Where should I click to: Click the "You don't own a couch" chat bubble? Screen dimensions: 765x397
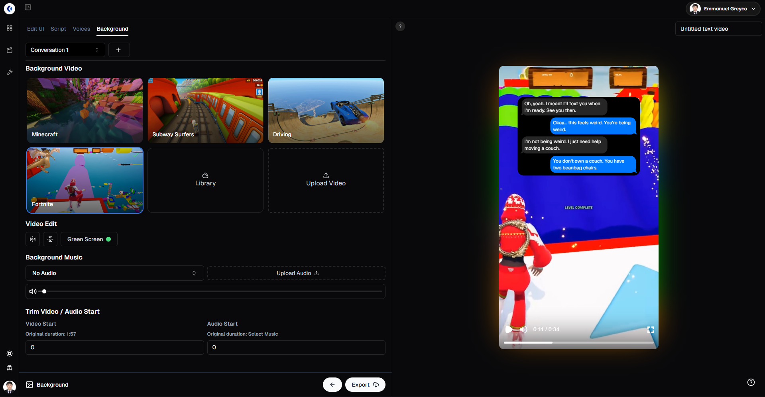pyautogui.click(x=593, y=164)
